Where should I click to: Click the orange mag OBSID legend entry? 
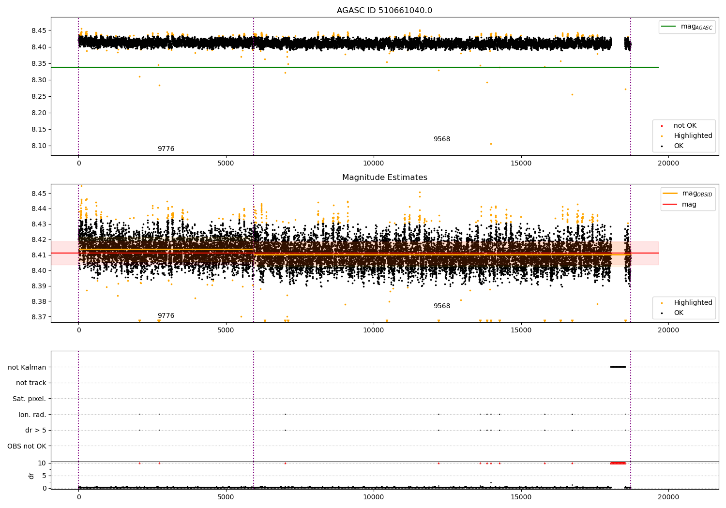point(670,194)
